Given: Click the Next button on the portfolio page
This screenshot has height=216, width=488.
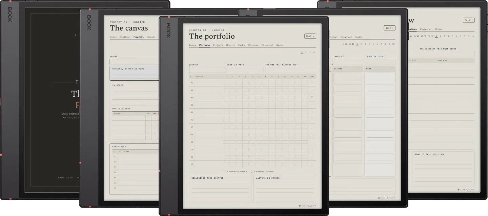Looking at the screenshot, I should tap(310, 36).
